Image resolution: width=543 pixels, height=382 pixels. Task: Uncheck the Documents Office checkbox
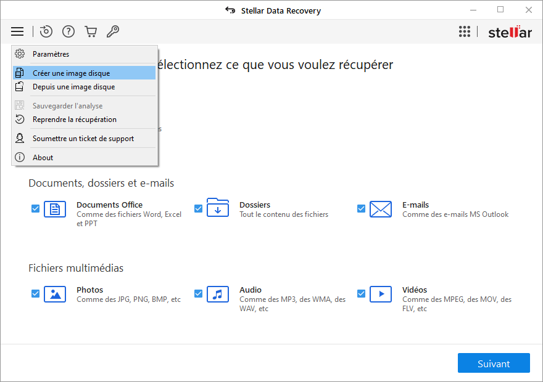click(35, 209)
